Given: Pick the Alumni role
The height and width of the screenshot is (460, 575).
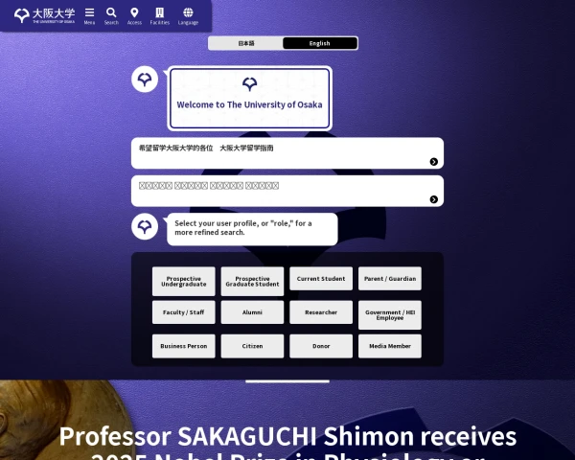Looking at the screenshot, I should pos(252,312).
